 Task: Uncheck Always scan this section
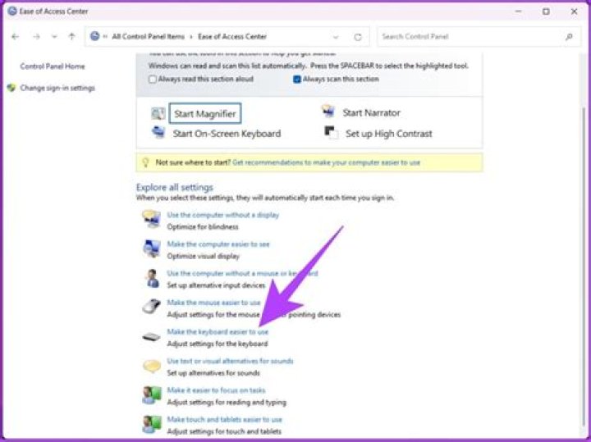tap(297, 79)
